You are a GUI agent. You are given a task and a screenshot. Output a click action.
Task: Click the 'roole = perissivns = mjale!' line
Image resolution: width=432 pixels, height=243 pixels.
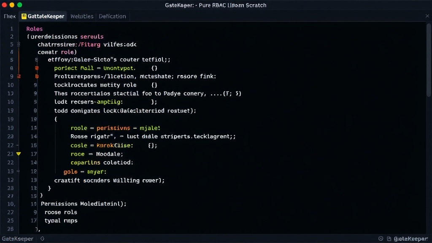click(x=115, y=128)
